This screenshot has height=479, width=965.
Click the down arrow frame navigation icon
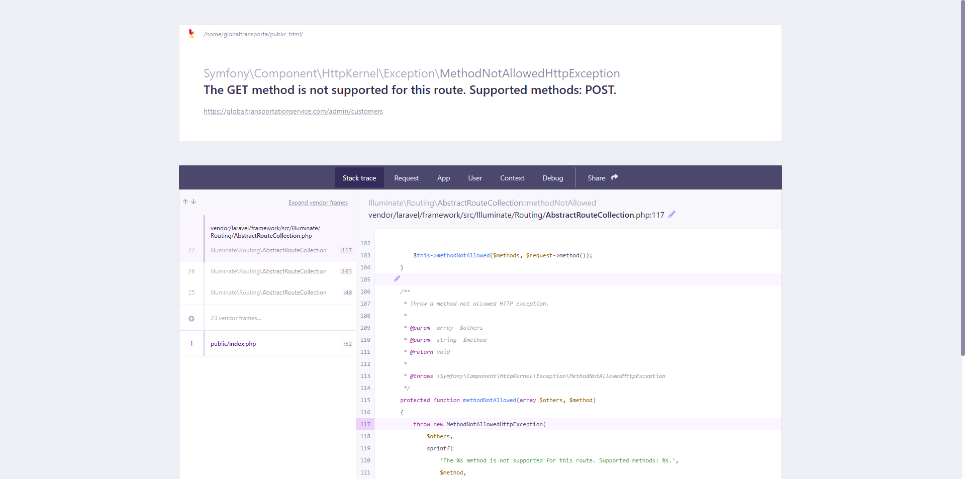point(194,202)
